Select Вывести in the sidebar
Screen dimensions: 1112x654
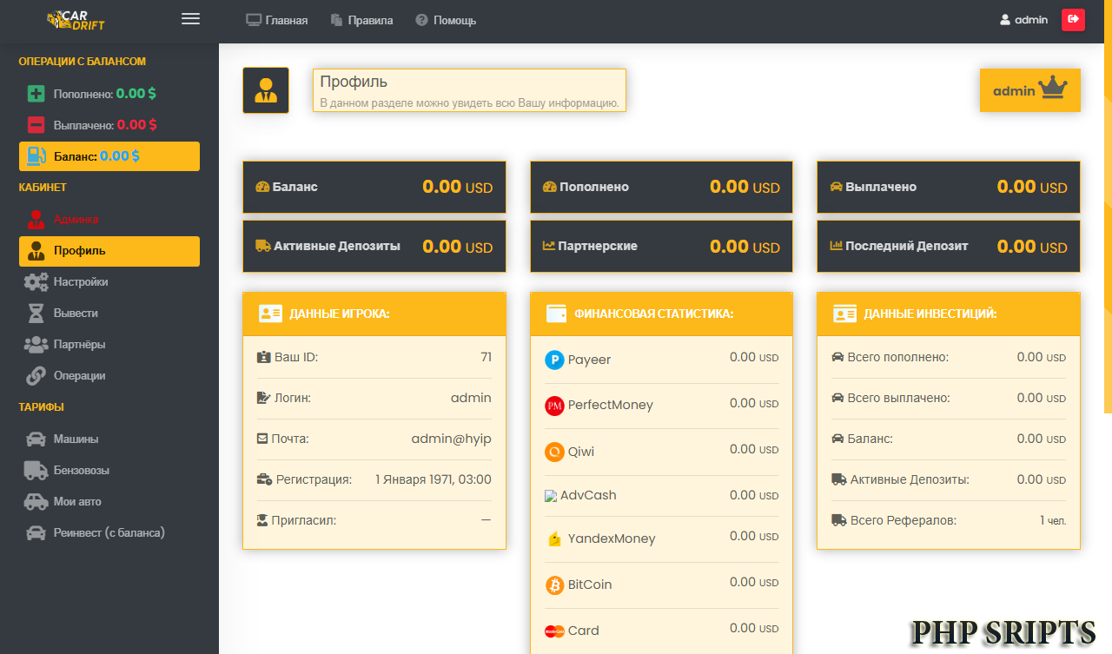(76, 314)
